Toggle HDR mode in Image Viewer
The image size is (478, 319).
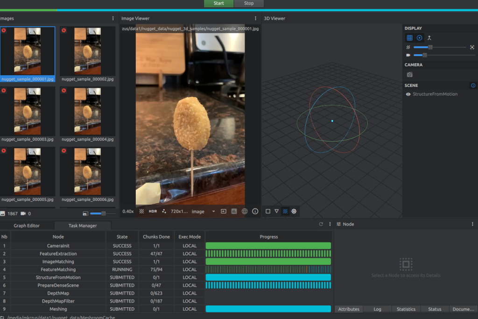[153, 211]
